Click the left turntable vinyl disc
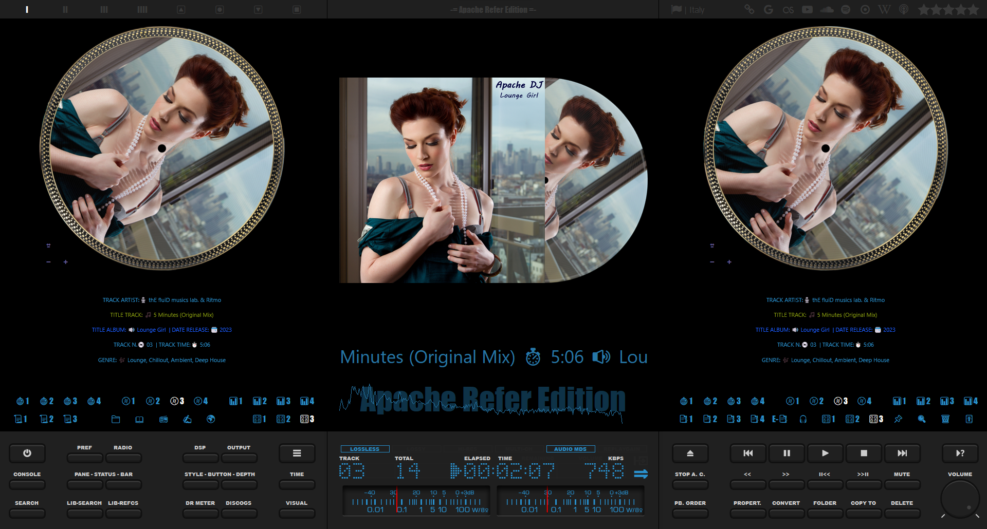 162,148
